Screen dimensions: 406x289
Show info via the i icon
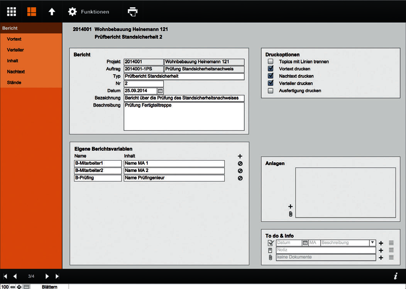(x=395, y=276)
